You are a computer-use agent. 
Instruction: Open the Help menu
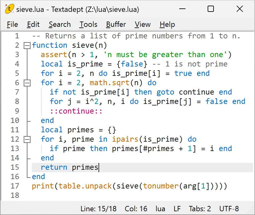167,25
